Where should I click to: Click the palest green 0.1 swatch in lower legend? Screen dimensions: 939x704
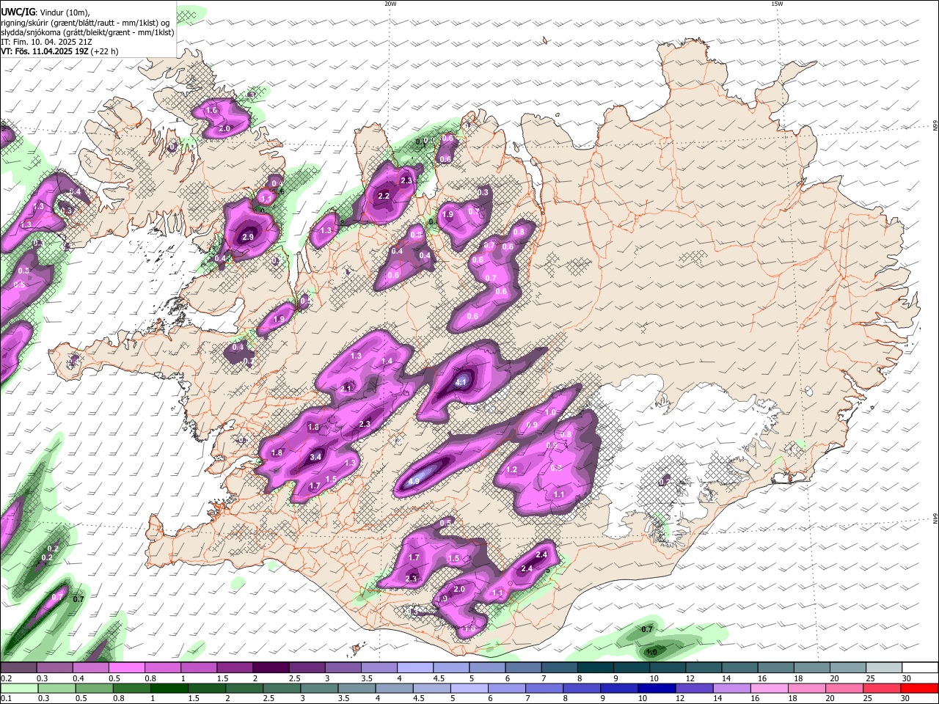18,688
